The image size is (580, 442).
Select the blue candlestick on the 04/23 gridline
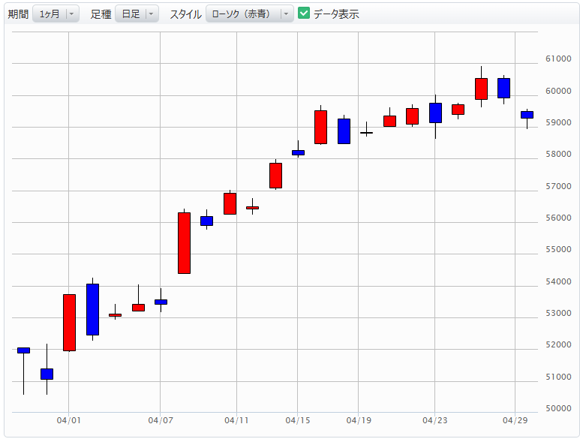pos(435,113)
